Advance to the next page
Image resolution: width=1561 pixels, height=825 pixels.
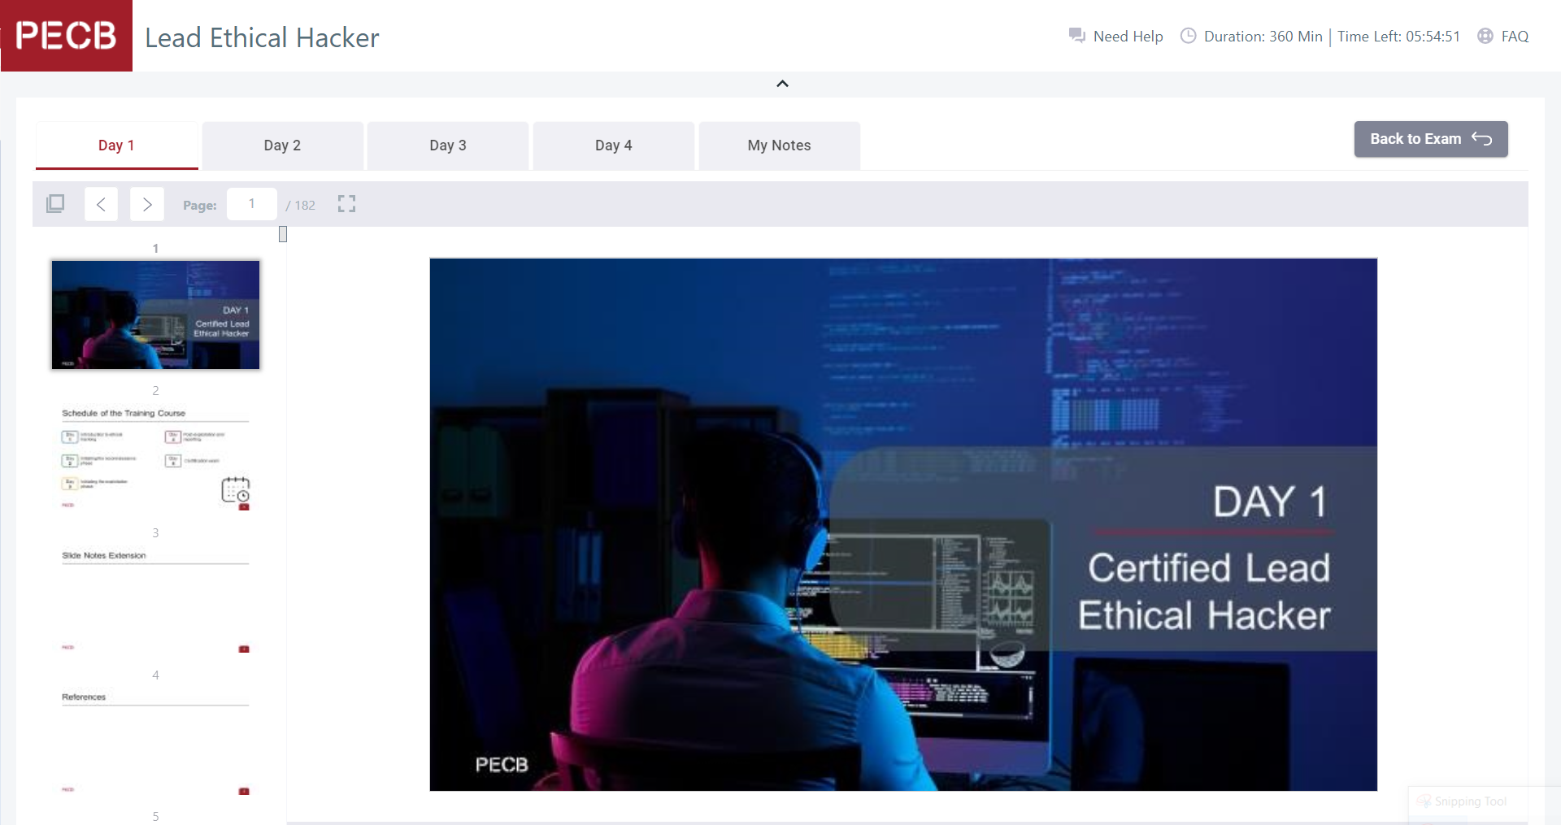point(146,203)
